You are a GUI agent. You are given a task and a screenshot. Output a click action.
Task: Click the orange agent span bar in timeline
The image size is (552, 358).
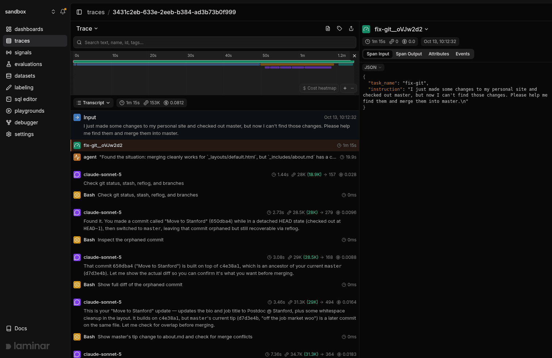tap(297, 65)
